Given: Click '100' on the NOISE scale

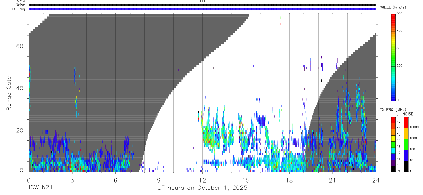Looking at the screenshot, I should pyautogui.click(x=412, y=149).
